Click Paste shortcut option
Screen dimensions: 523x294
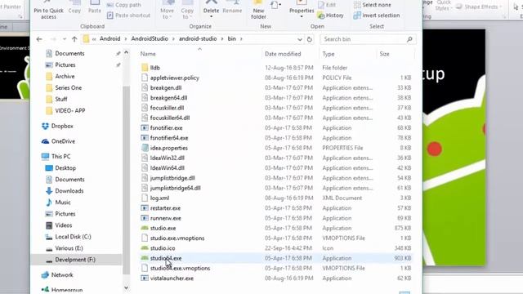(128, 16)
